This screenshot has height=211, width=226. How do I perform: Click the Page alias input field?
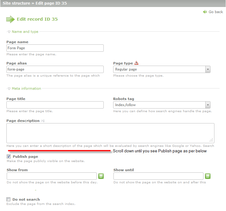55,69
